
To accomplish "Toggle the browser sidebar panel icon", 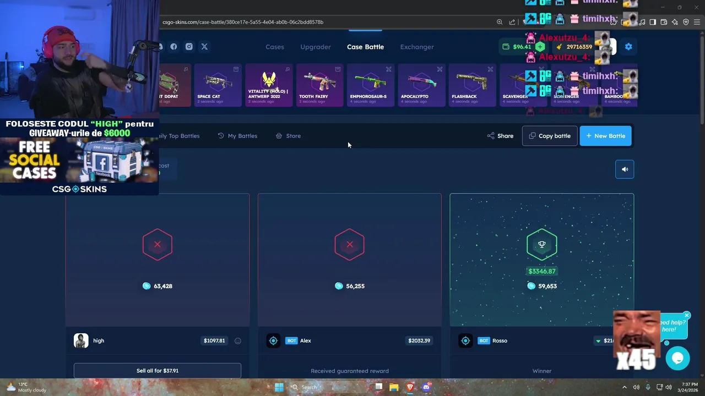I will pyautogui.click(x=653, y=22).
